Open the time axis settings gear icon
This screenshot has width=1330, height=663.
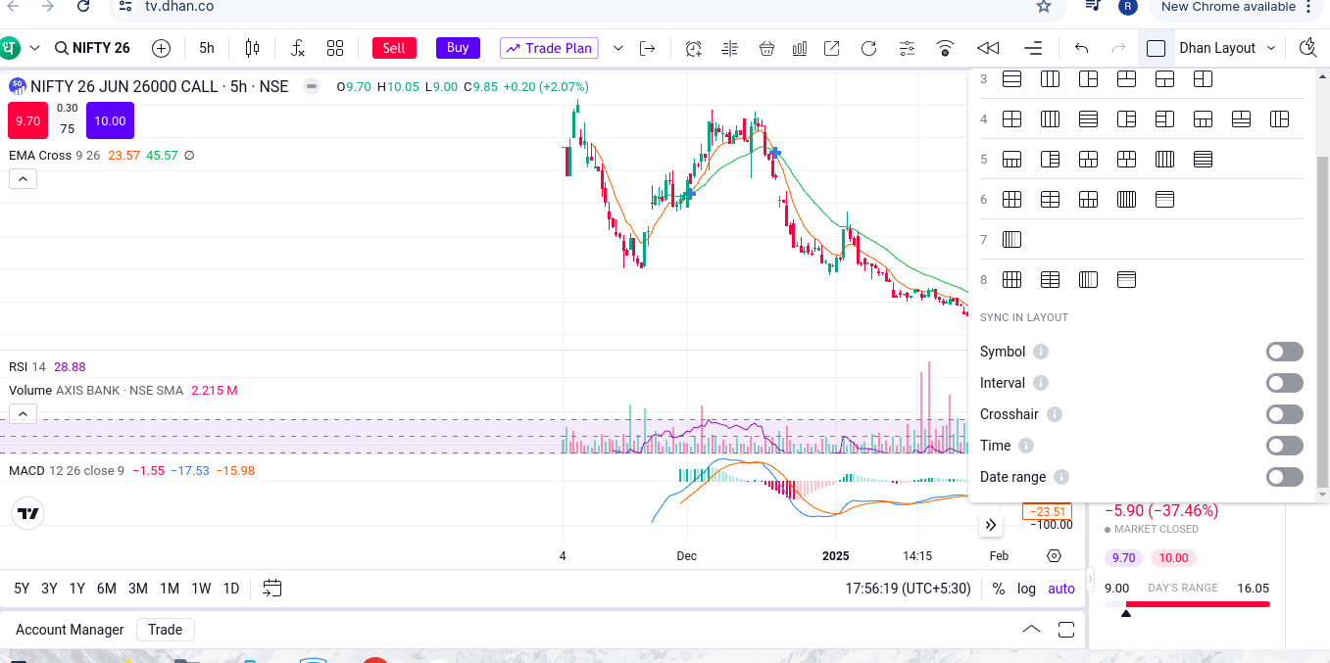pos(1054,555)
